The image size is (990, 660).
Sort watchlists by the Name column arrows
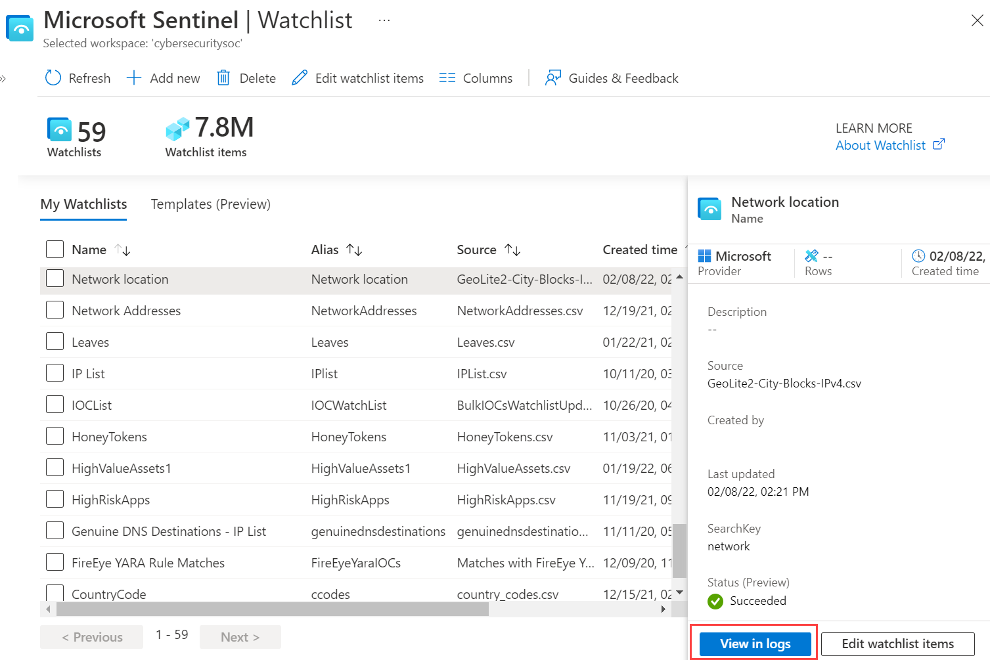[123, 250]
